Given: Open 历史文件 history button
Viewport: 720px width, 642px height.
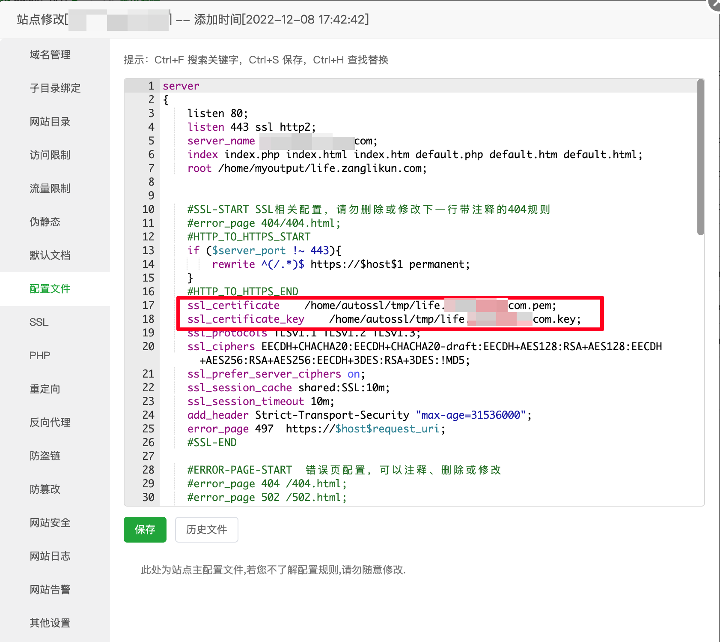Looking at the screenshot, I should pos(206,530).
